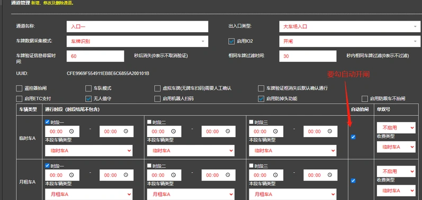This screenshot has width=422, height=200.
Task: Check 时段二 for 月租车A row
Action: tap(149, 166)
